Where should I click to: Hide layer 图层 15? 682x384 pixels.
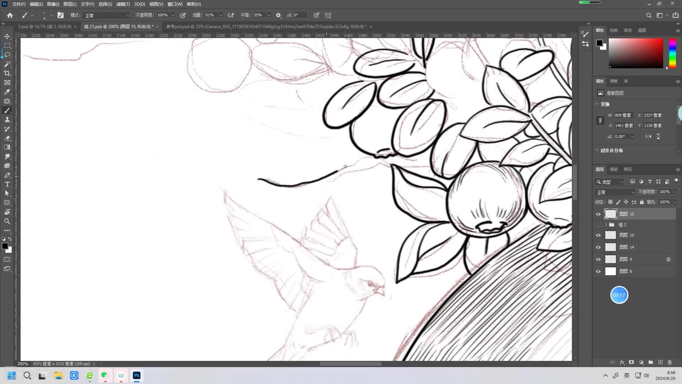pyautogui.click(x=598, y=214)
